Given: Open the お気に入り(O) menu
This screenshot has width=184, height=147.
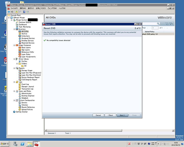Looking at the screenshot, I should pyautogui.click(x=41, y=8).
